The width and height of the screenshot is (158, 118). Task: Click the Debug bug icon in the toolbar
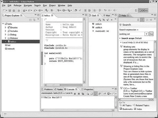(58, 10)
